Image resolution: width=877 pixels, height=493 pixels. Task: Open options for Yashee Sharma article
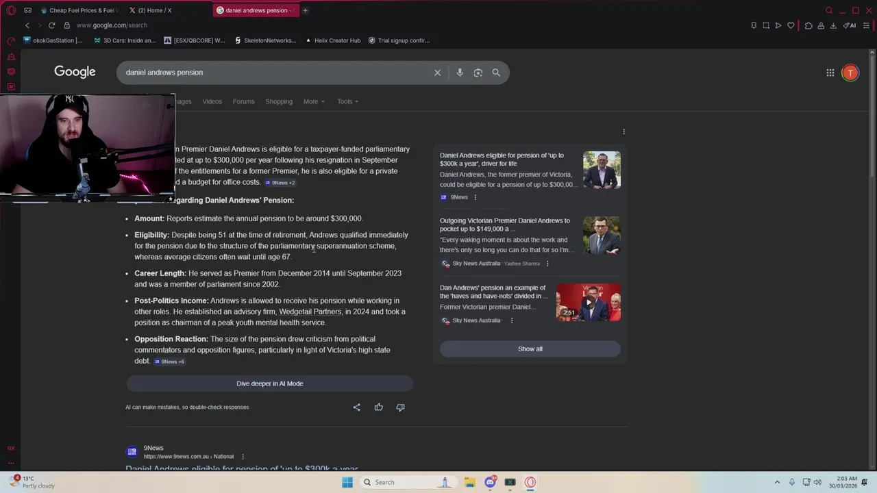pyautogui.click(x=547, y=264)
